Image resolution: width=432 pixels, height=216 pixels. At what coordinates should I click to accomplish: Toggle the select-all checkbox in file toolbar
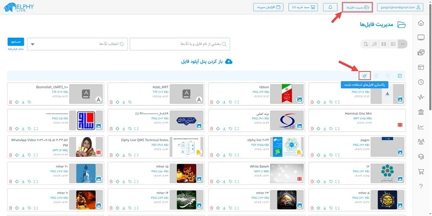click(x=400, y=76)
